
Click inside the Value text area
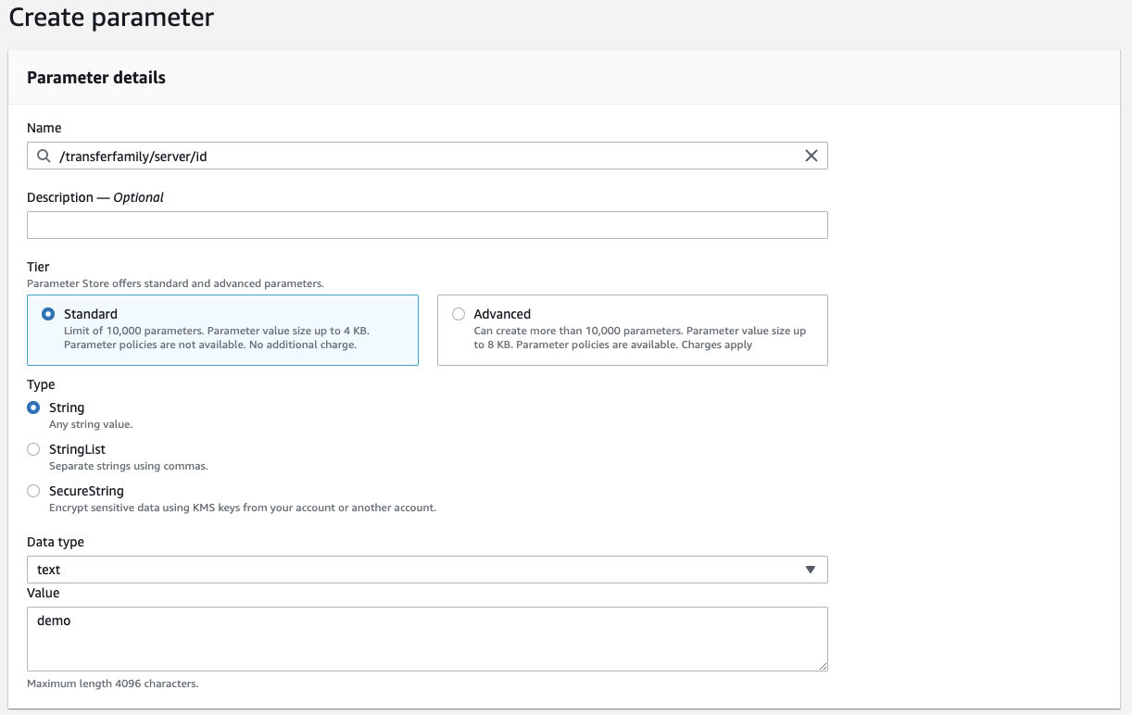(x=426, y=639)
